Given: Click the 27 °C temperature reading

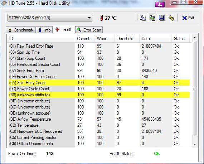Looking at the screenshot, I should coord(110,18).
